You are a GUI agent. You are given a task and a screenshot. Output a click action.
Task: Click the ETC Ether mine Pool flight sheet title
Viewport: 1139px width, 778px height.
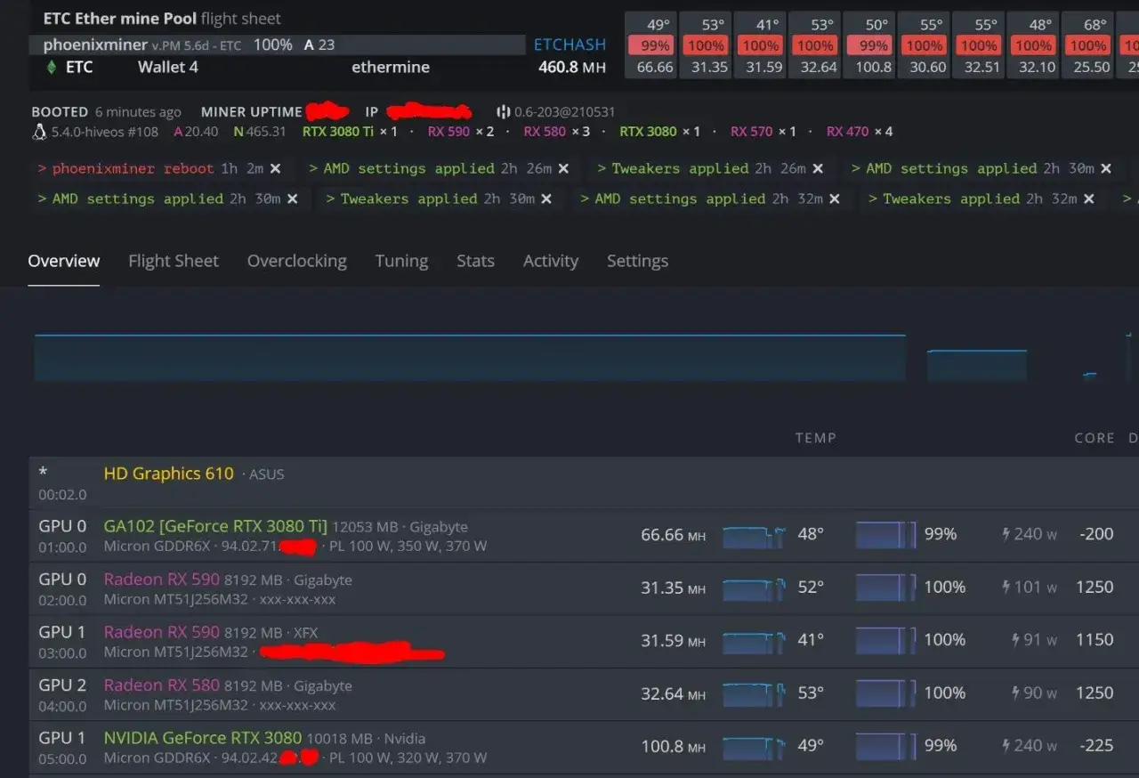[162, 18]
